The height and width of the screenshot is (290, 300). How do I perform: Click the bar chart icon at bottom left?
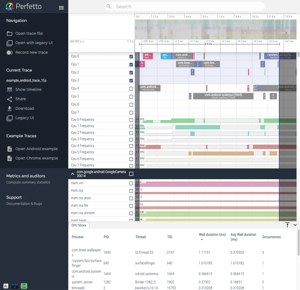(x=6, y=286)
